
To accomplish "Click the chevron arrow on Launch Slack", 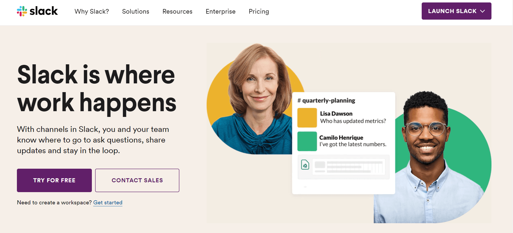I will (482, 11).
